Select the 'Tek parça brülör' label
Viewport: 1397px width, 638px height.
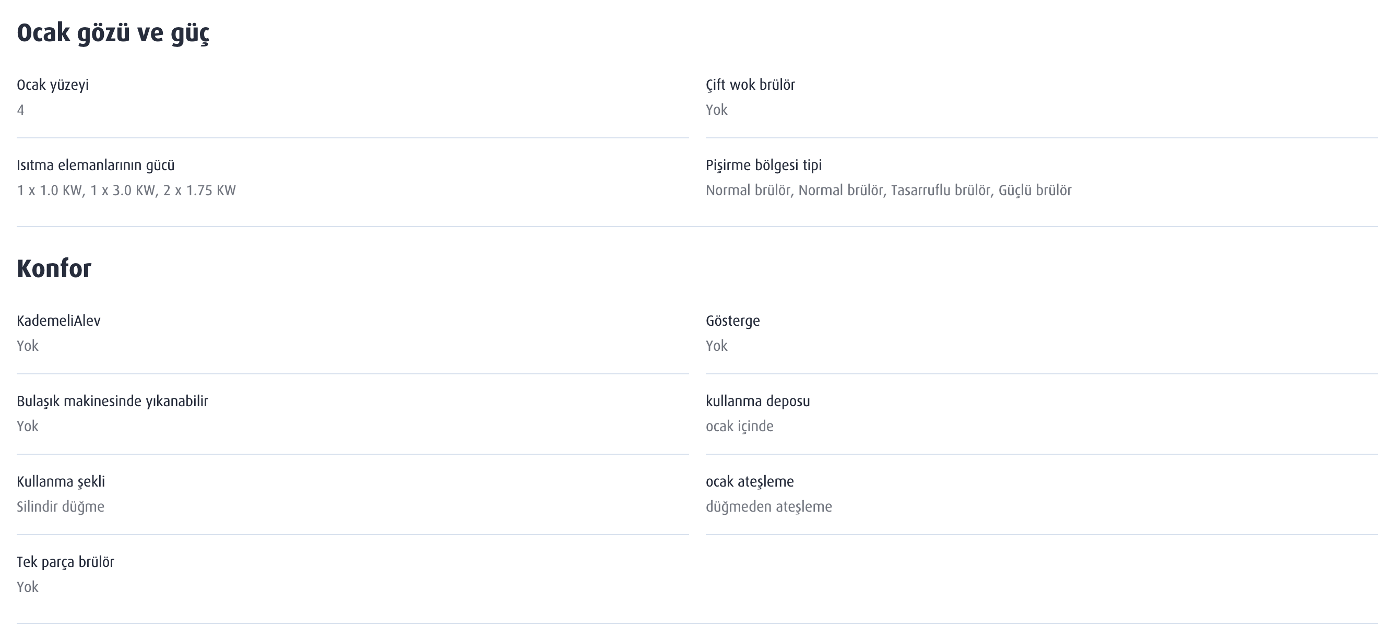point(65,562)
